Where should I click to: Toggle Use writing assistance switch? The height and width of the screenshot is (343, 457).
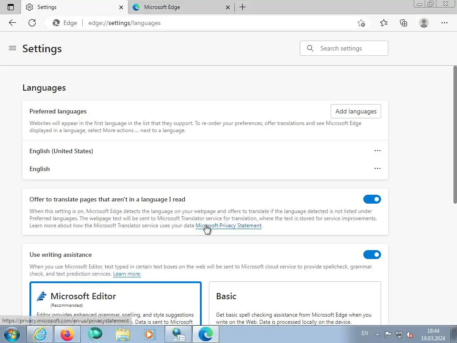[x=372, y=255]
